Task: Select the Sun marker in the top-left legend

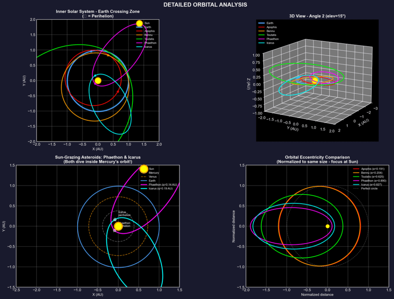Action: (x=139, y=23)
